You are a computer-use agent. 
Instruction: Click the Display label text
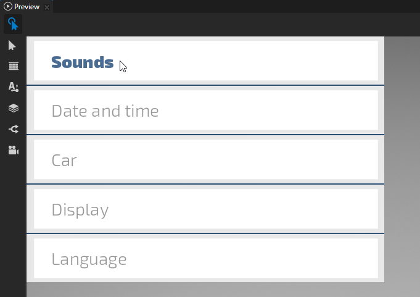80,210
